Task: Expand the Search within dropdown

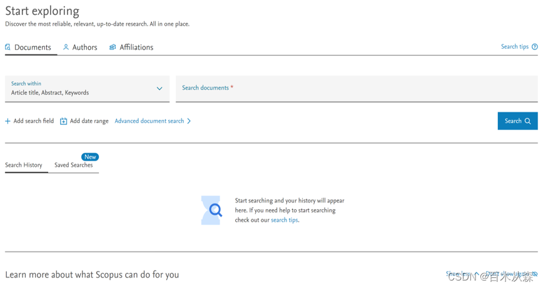Action: [x=88, y=89]
